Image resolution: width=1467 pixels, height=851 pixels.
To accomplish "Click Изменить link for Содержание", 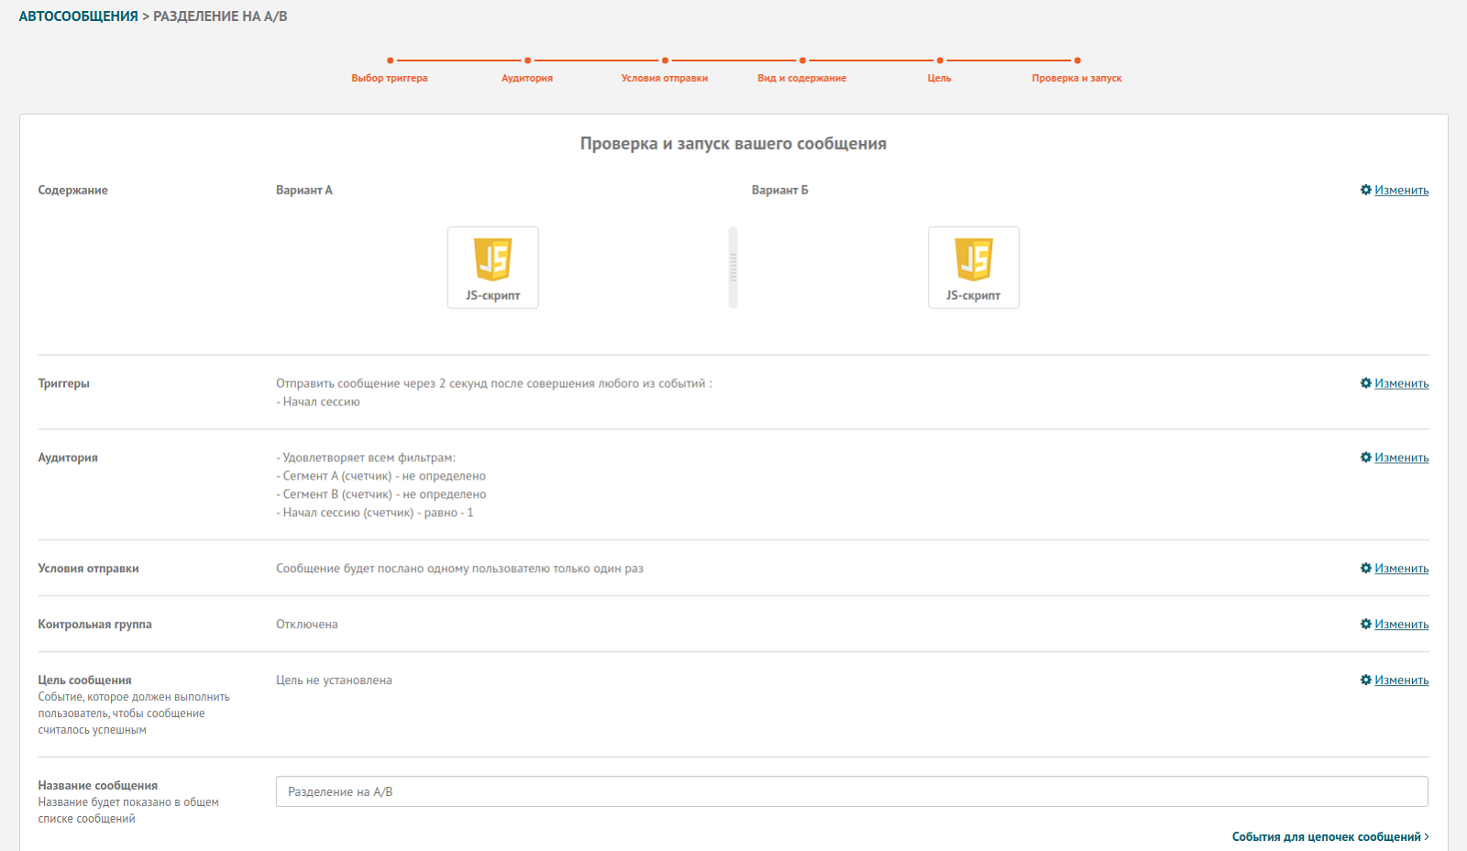I will (1401, 191).
